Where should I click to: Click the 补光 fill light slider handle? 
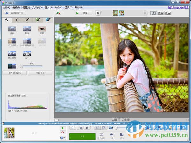pos(21,66)
